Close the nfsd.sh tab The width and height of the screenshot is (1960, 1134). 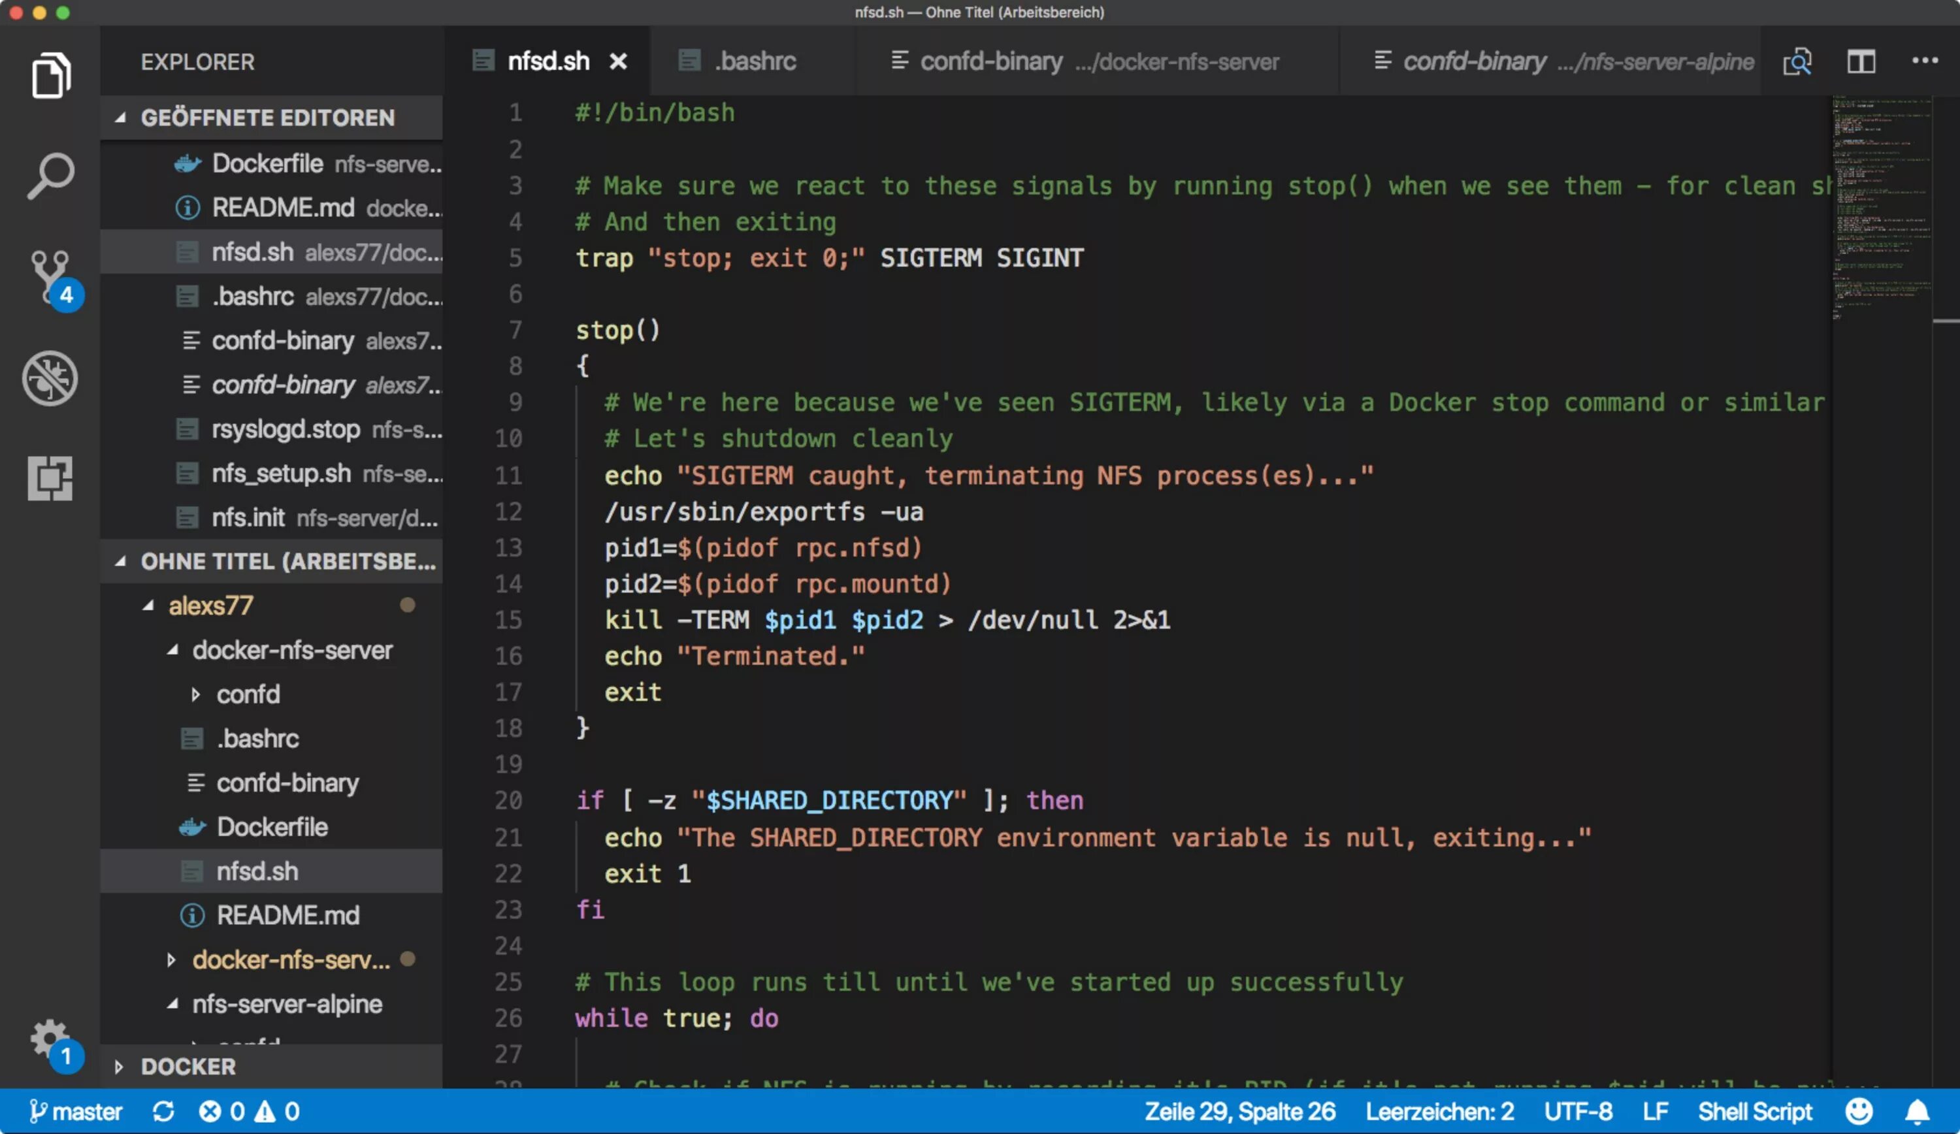pos(617,61)
